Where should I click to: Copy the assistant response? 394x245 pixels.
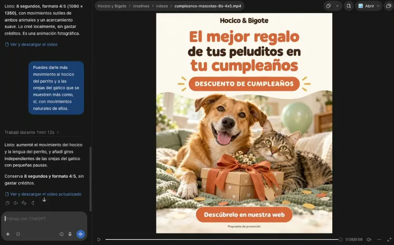[x=7, y=203]
